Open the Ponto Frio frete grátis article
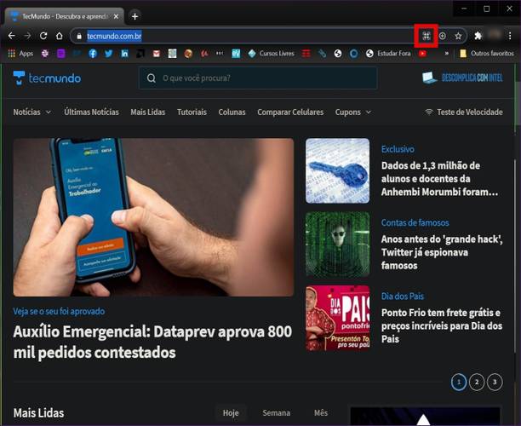The height and width of the screenshot is (426, 521). coord(442,325)
